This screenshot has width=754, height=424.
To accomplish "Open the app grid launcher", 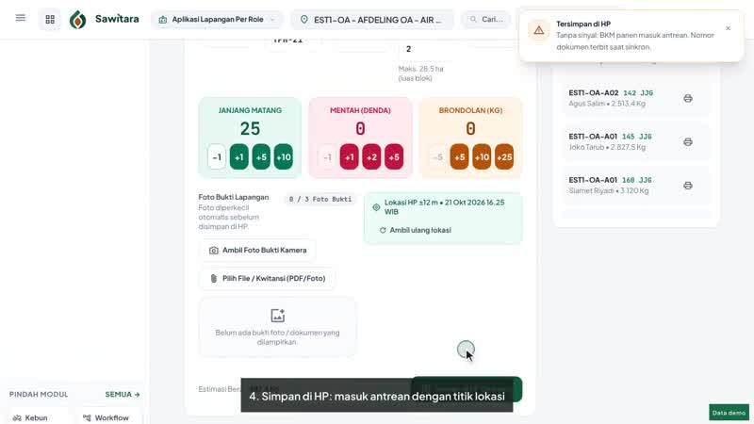I will tap(50, 19).
